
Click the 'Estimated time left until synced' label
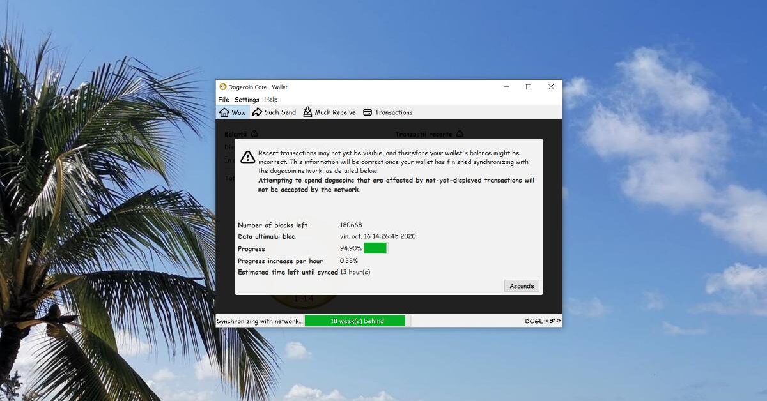pos(288,272)
